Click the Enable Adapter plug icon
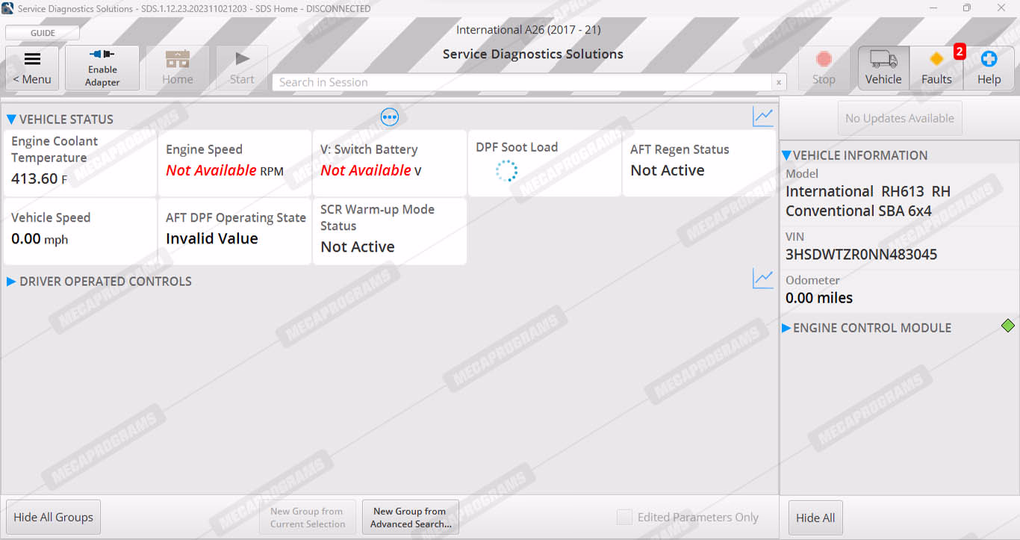This screenshot has height=540, width=1020. coord(102,68)
